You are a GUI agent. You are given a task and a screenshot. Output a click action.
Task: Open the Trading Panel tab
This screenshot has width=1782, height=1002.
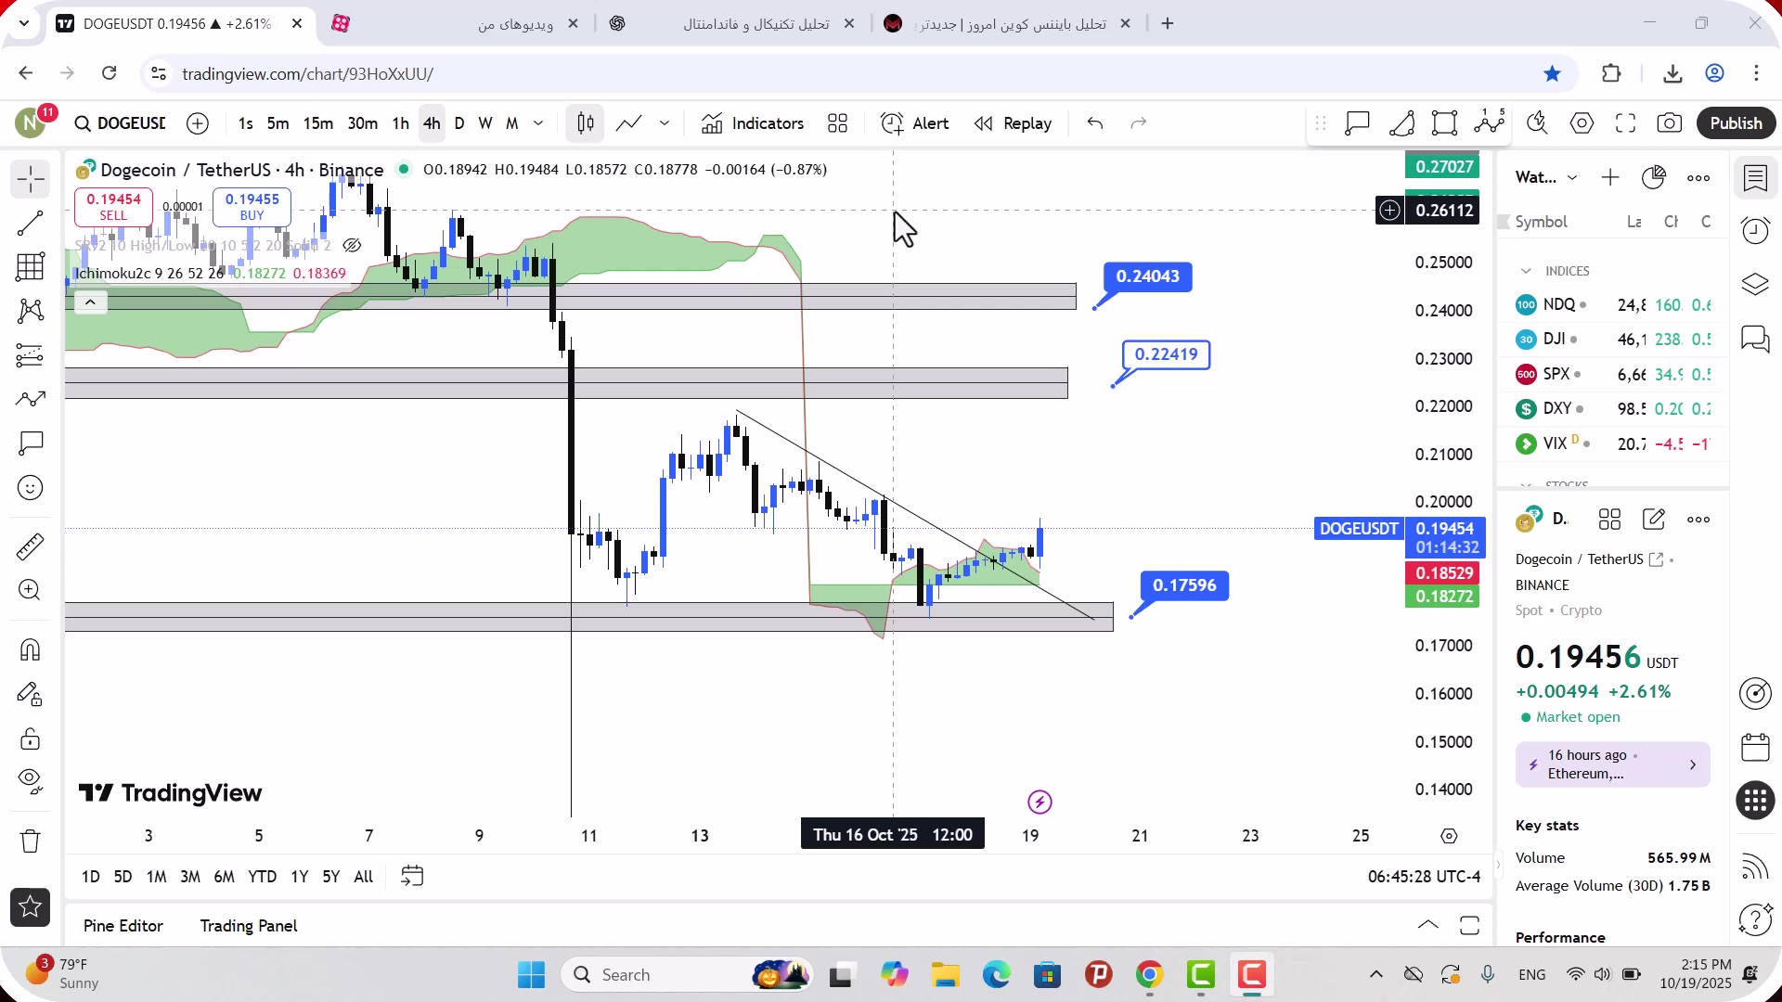[x=249, y=926]
